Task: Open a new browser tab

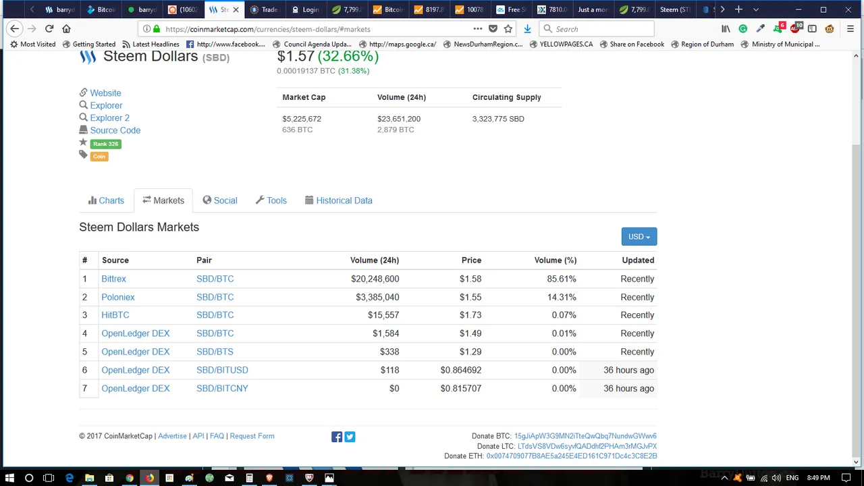Action: click(x=738, y=9)
